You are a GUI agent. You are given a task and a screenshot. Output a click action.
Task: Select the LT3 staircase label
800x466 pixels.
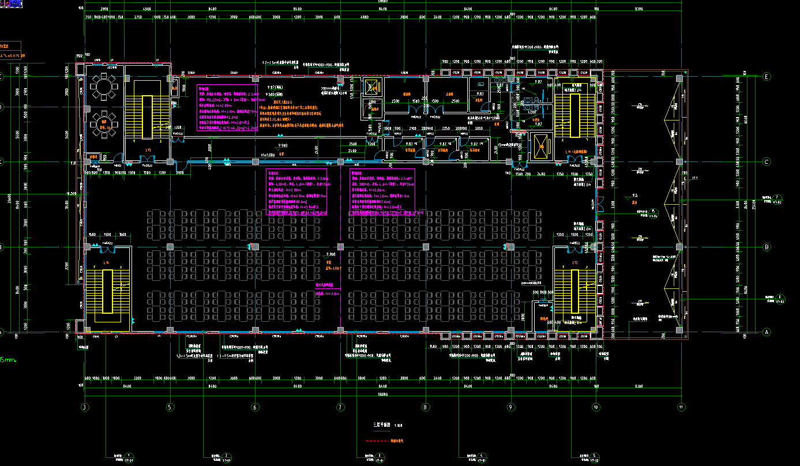147,151
